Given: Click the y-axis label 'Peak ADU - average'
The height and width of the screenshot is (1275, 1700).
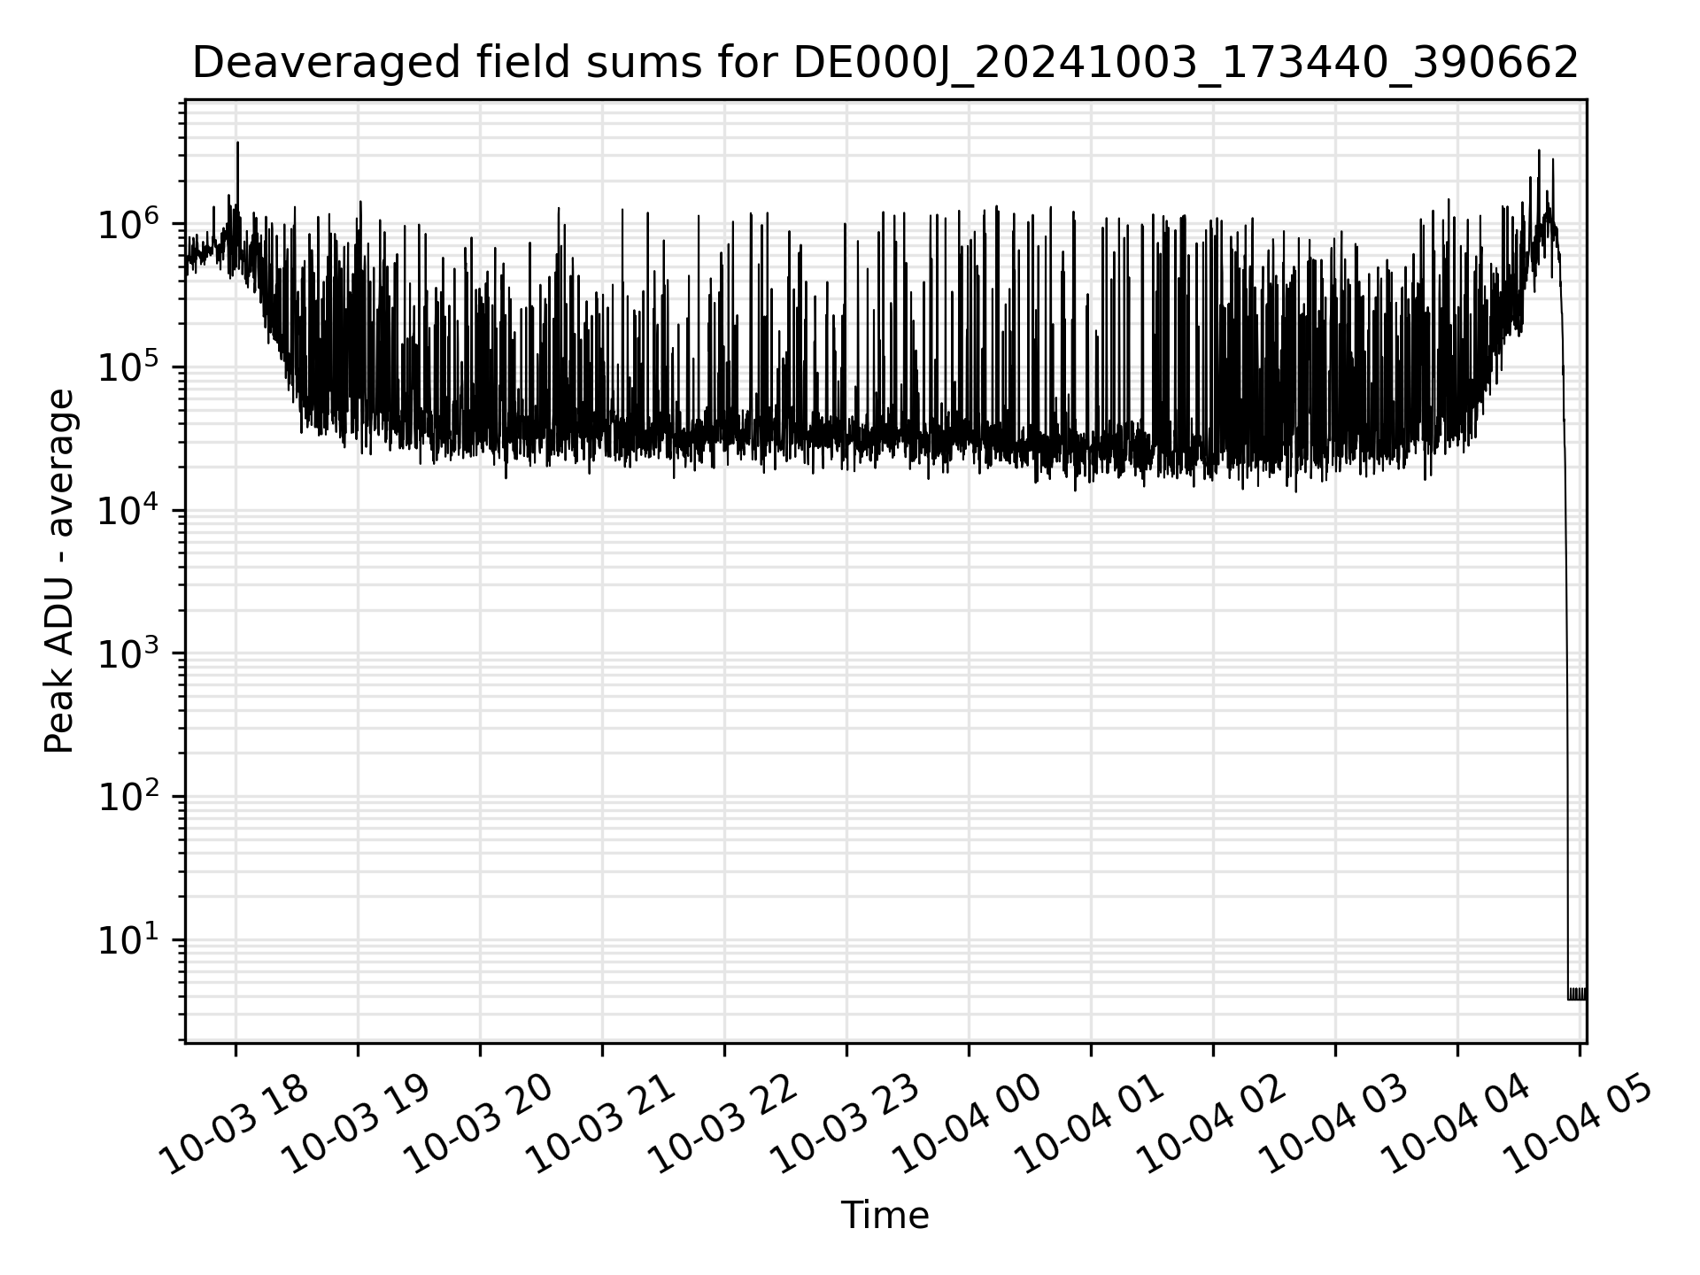Looking at the screenshot, I should (59, 571).
